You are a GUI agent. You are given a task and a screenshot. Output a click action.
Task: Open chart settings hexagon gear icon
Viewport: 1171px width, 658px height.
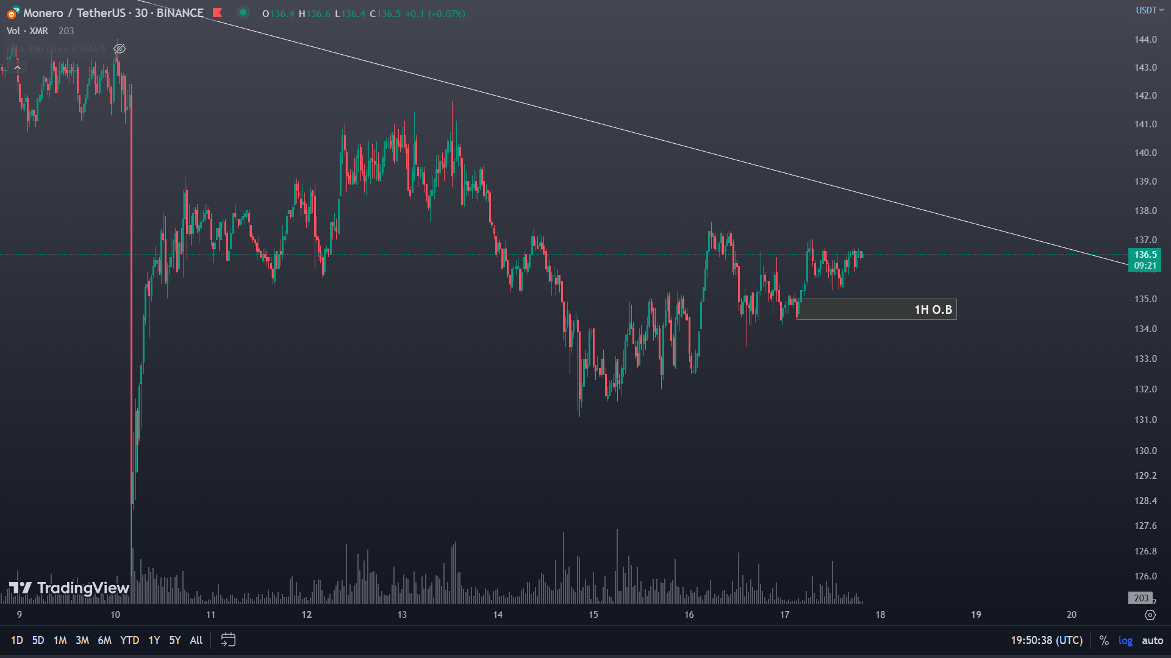click(x=1150, y=615)
